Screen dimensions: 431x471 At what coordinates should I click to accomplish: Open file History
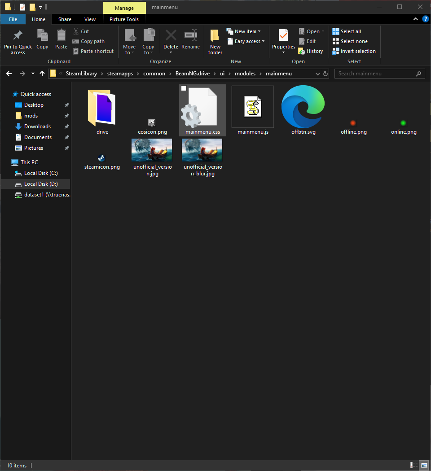coord(311,51)
